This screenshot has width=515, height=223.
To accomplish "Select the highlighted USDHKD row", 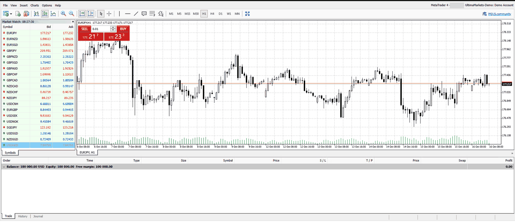I will 38,145.
